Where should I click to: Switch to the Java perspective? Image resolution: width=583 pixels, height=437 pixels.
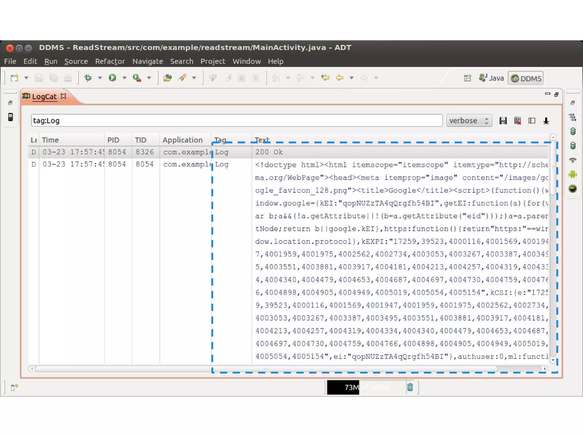pos(492,78)
